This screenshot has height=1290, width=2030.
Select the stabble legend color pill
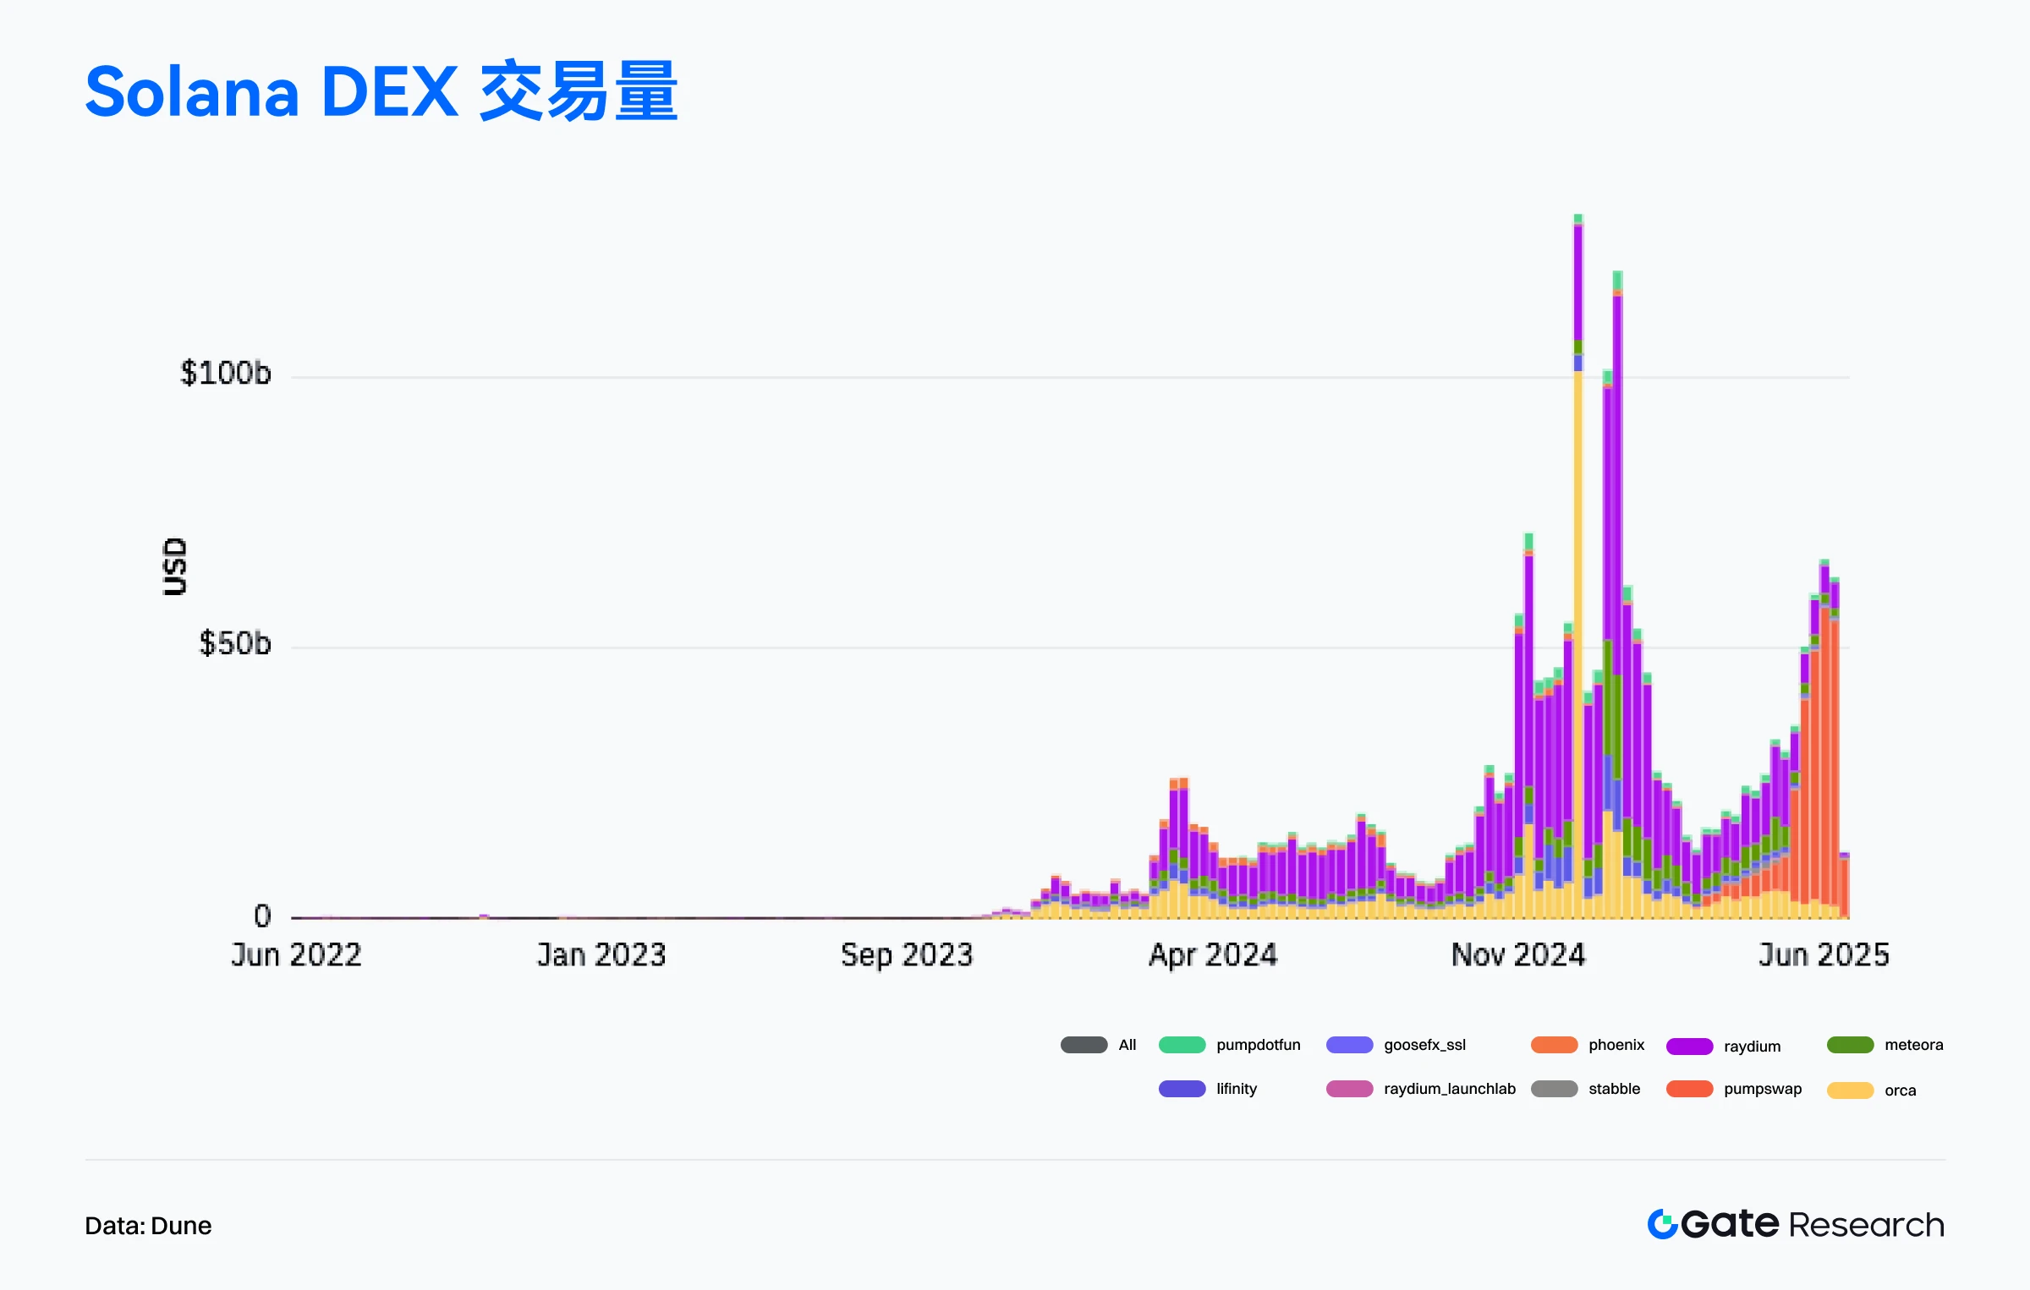click(1555, 1089)
